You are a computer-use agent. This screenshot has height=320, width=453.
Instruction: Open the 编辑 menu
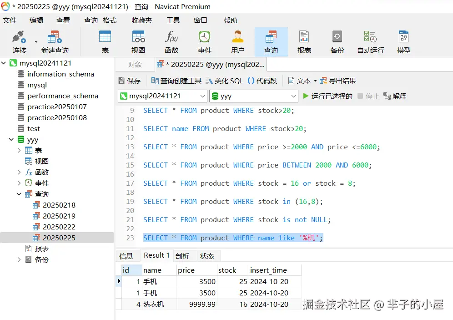[36, 20]
